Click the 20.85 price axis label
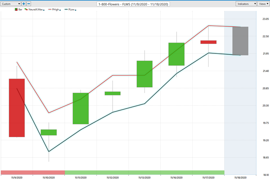The image size is (270, 181). pos(266,88)
